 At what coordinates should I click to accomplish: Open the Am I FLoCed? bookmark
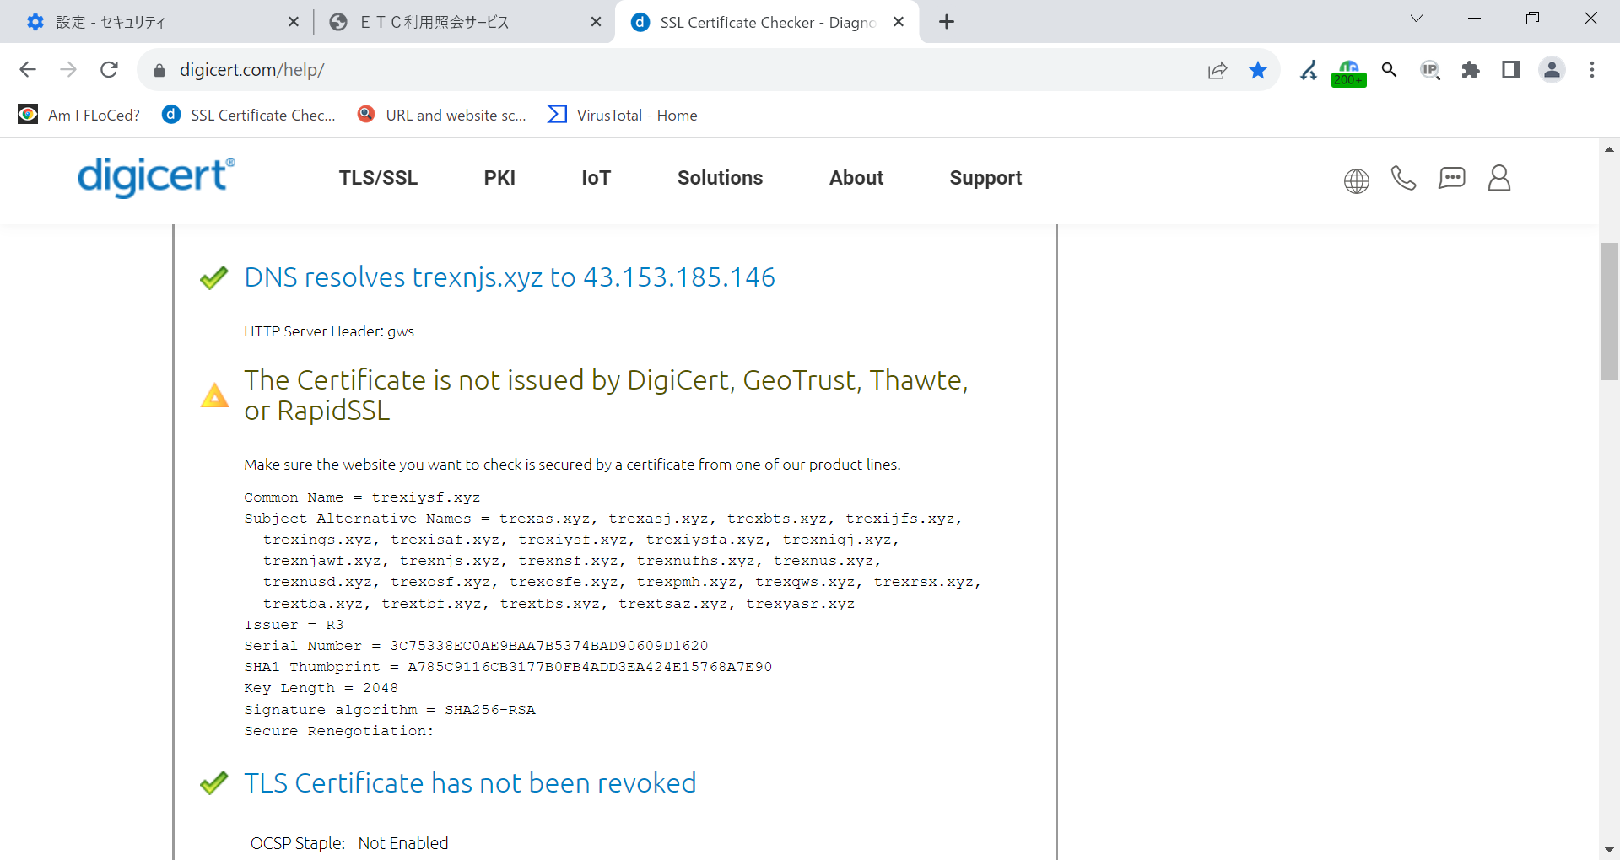(x=79, y=115)
